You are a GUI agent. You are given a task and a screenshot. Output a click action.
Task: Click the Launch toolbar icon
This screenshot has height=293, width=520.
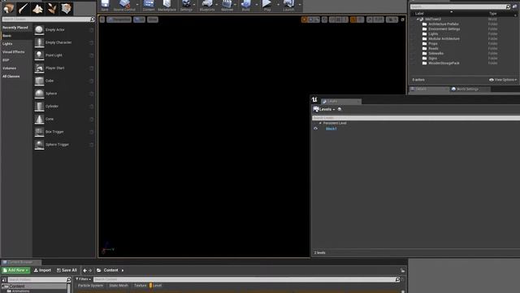(x=288, y=6)
